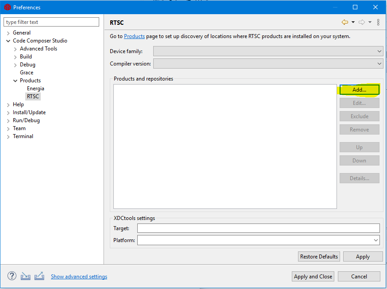This screenshot has width=387, height=289.
Task: Click the Add... button
Action: pyautogui.click(x=360, y=89)
